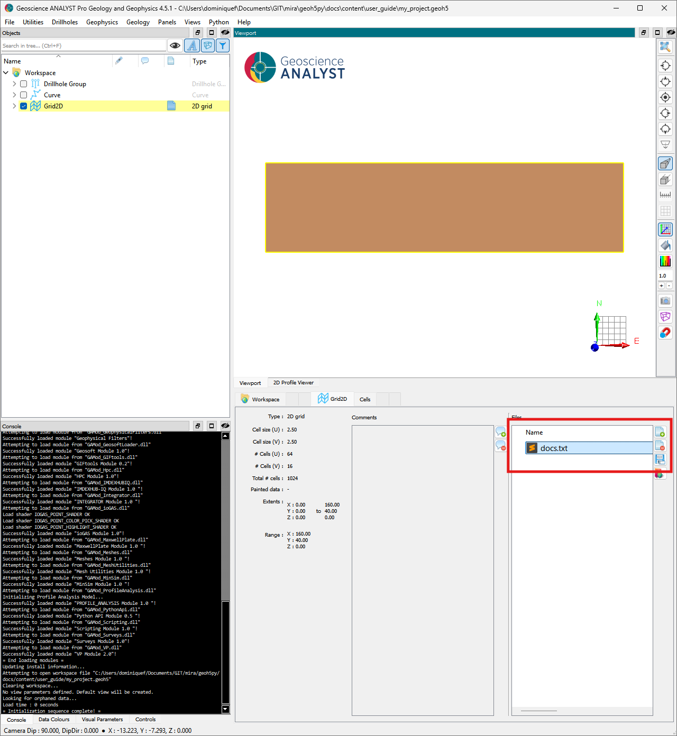Check the Curve visibility checkbox
This screenshot has height=736, width=677.
pyautogui.click(x=23, y=95)
